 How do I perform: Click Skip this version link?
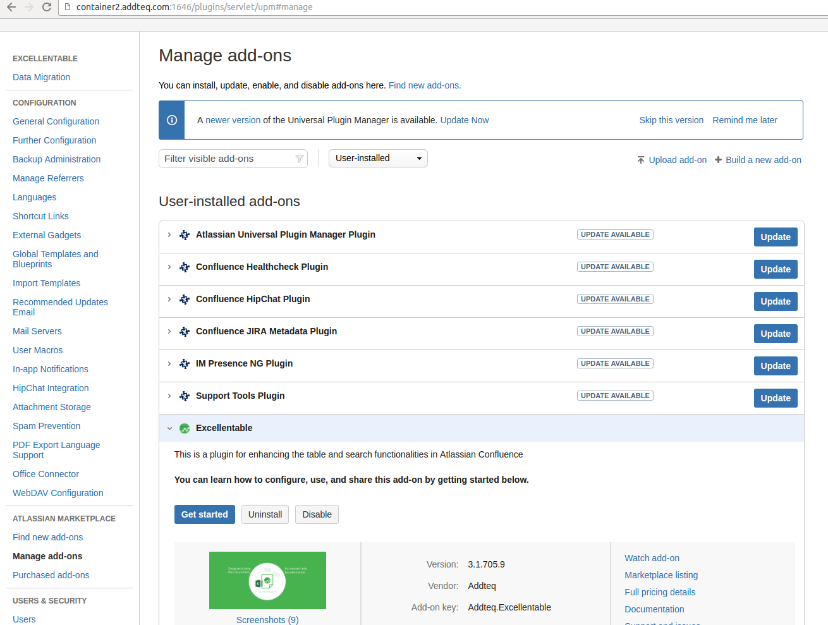coord(671,120)
